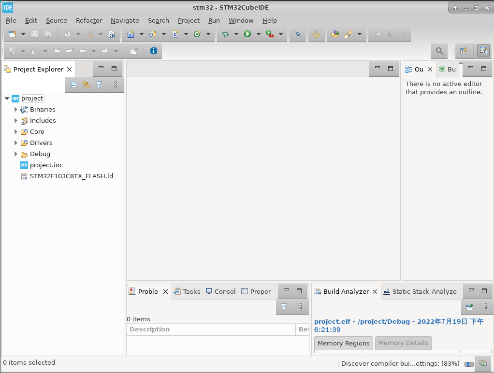Click the Project Explorer filter funnel icon
This screenshot has width=494, height=373.
[99, 85]
